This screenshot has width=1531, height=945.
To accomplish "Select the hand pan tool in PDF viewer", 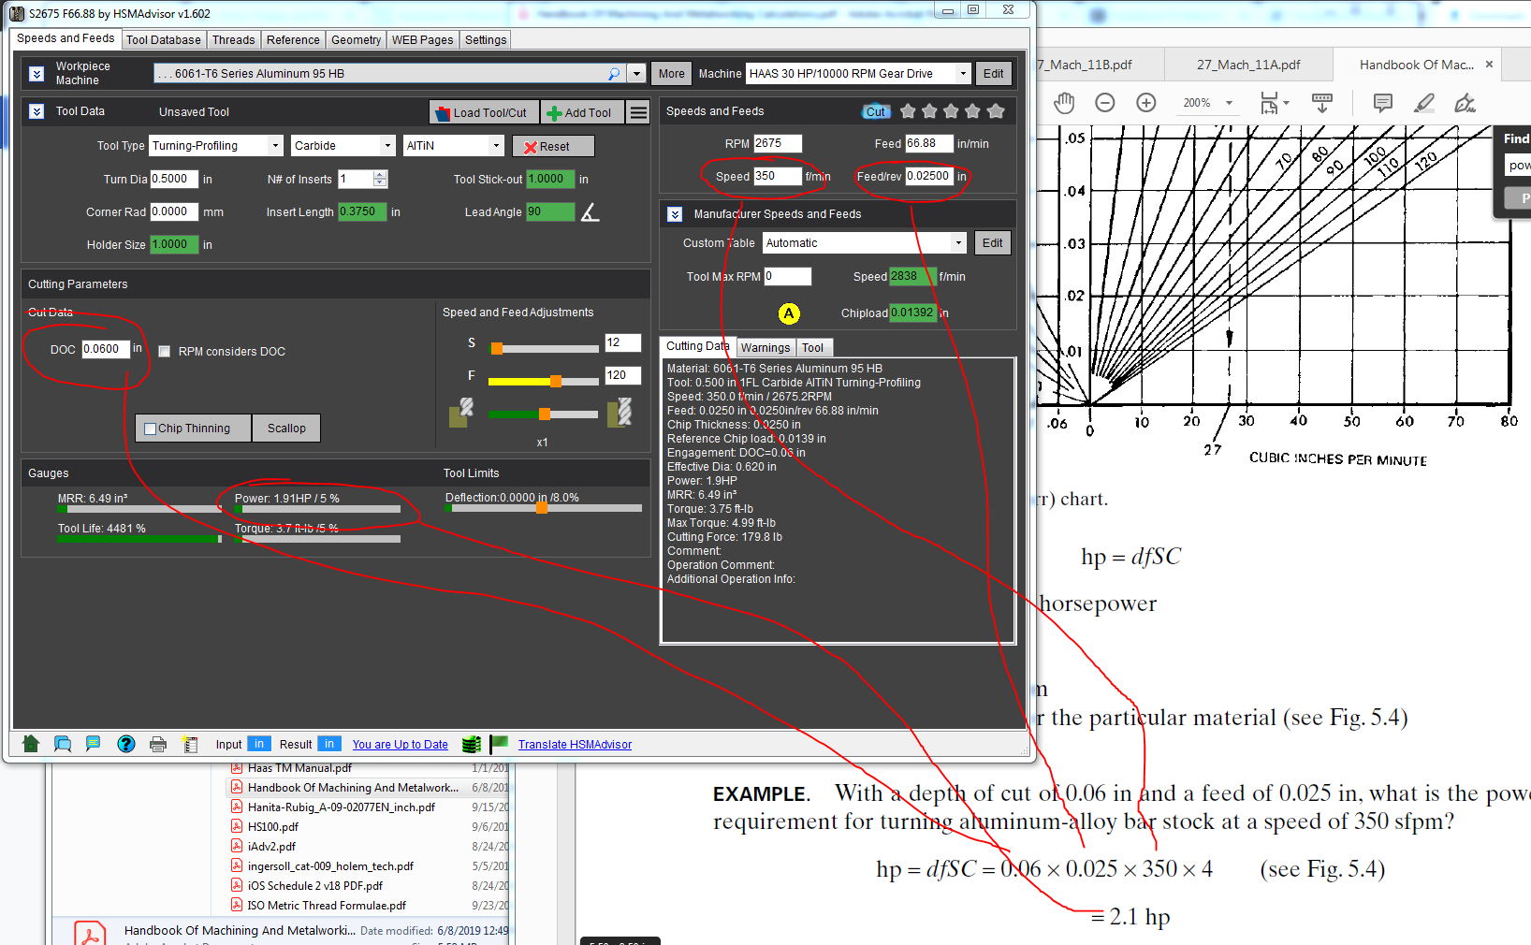I will pyautogui.click(x=1064, y=103).
